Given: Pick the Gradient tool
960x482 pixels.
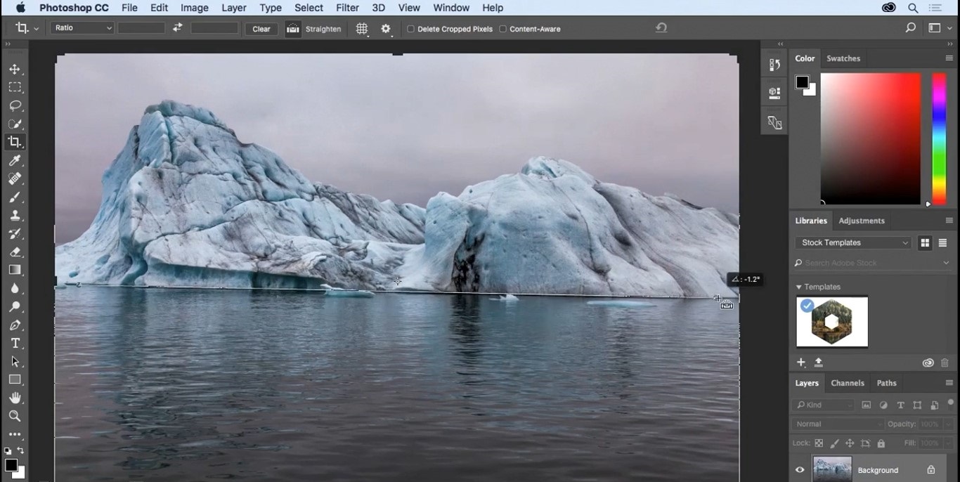Looking at the screenshot, I should [15, 270].
